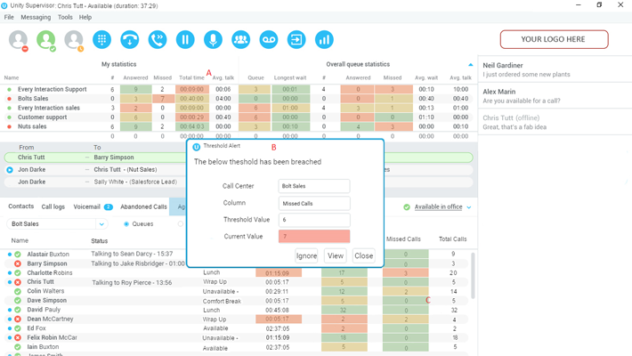The height and width of the screenshot is (356, 632).
Task: Click the Threshold Value input field
Action: (314, 220)
